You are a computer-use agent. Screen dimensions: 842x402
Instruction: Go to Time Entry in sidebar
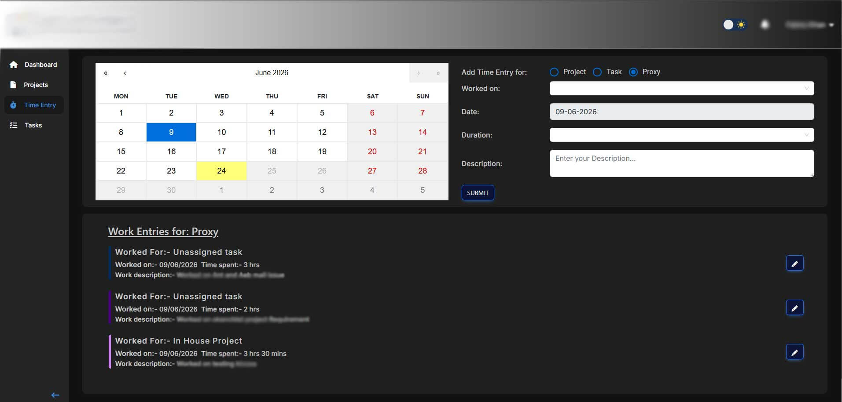click(x=34, y=105)
